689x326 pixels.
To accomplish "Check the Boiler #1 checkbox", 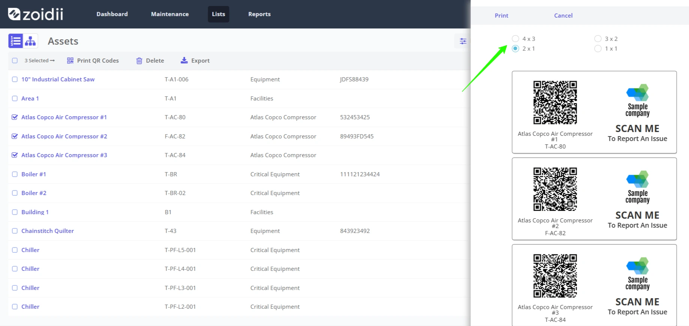I will tap(15, 174).
